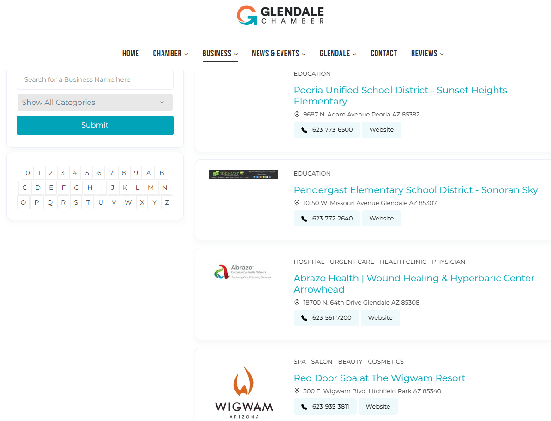Filter businesses by letter P
The image size is (551, 421).
click(x=36, y=202)
